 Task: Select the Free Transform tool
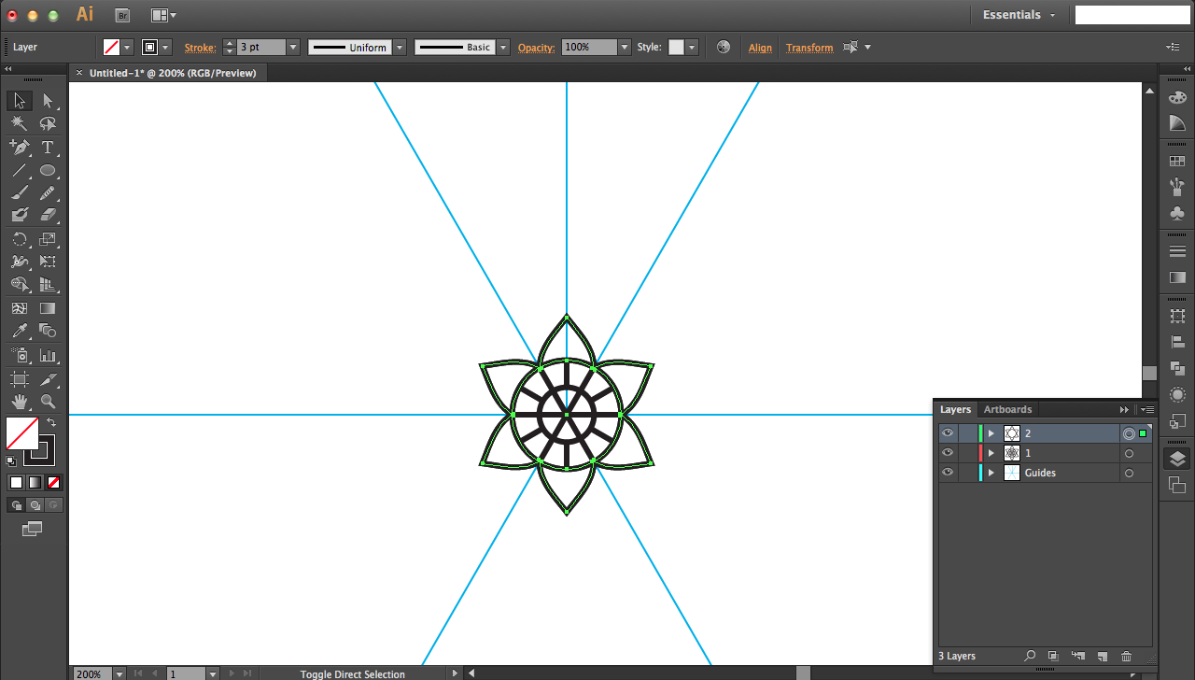coord(48,262)
